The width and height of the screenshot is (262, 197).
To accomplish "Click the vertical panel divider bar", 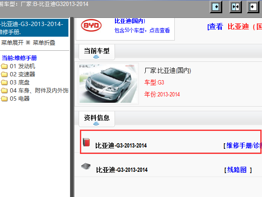I will (x=72, y=107).
